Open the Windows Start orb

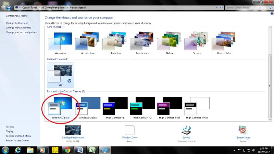coord(5,150)
